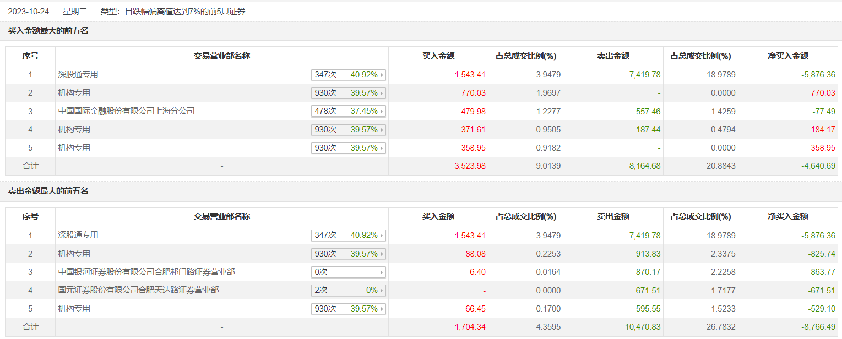The height and width of the screenshot is (339, 842).
Task: Click 930次 arrow in buy table row 5
Action: (x=382, y=148)
